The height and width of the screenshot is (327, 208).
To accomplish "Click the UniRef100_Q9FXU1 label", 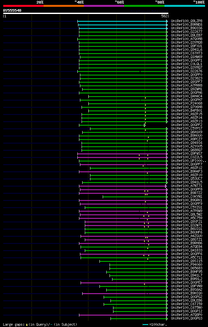I will (187, 46).
